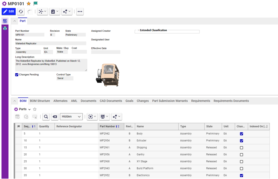The width and height of the screenshot is (278, 179).
Task: Click the refresh icon in top toolbar
Action: point(21,11)
